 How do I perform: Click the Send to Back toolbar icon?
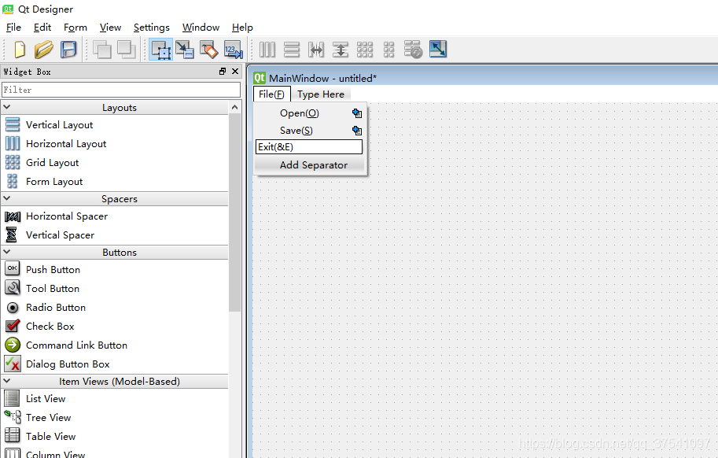[x=101, y=50]
